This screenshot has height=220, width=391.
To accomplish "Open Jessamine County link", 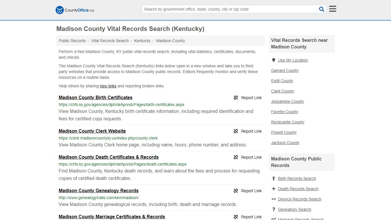I will pyautogui.click(x=287, y=101).
